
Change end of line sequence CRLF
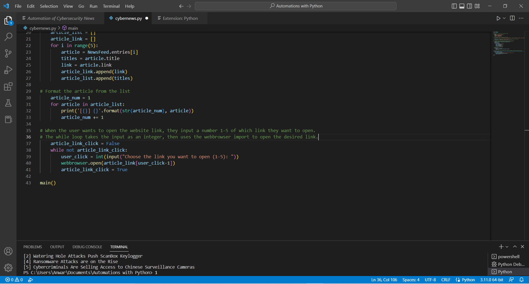[x=446, y=280]
